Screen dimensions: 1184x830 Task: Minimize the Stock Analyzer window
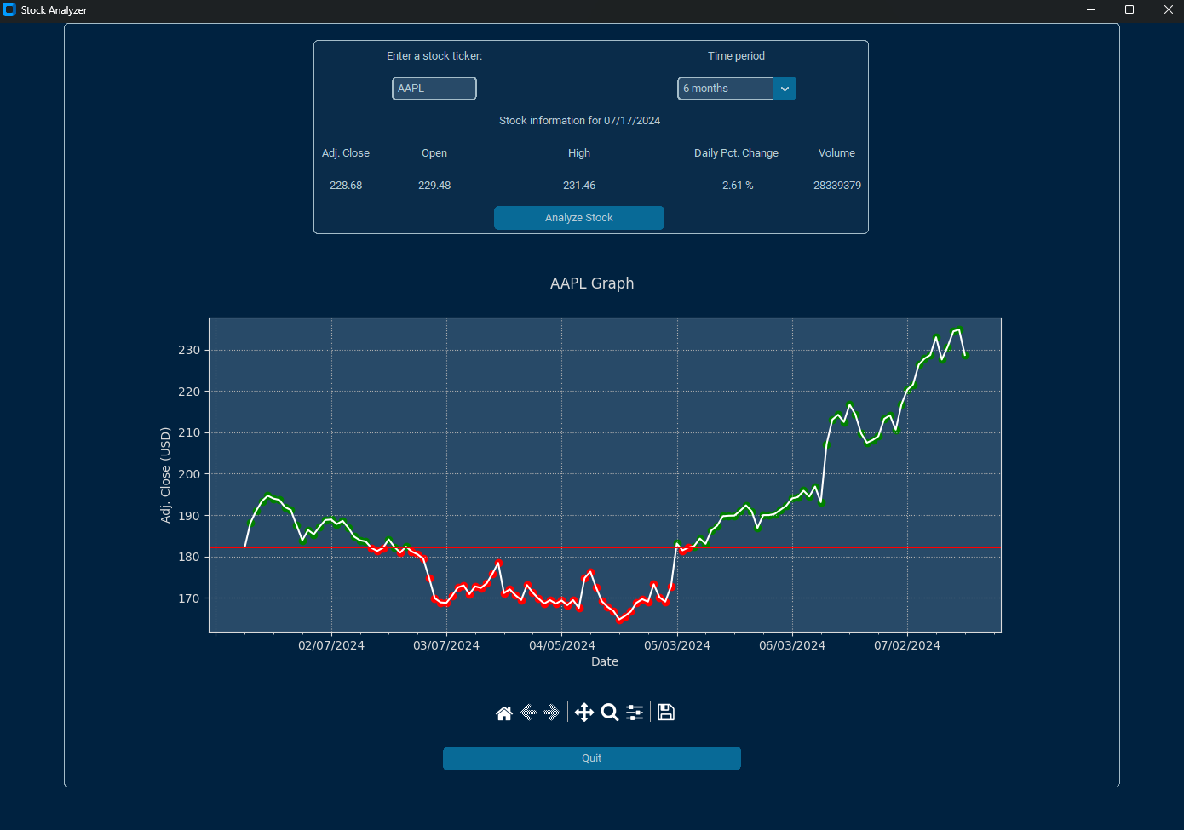coord(1091,9)
